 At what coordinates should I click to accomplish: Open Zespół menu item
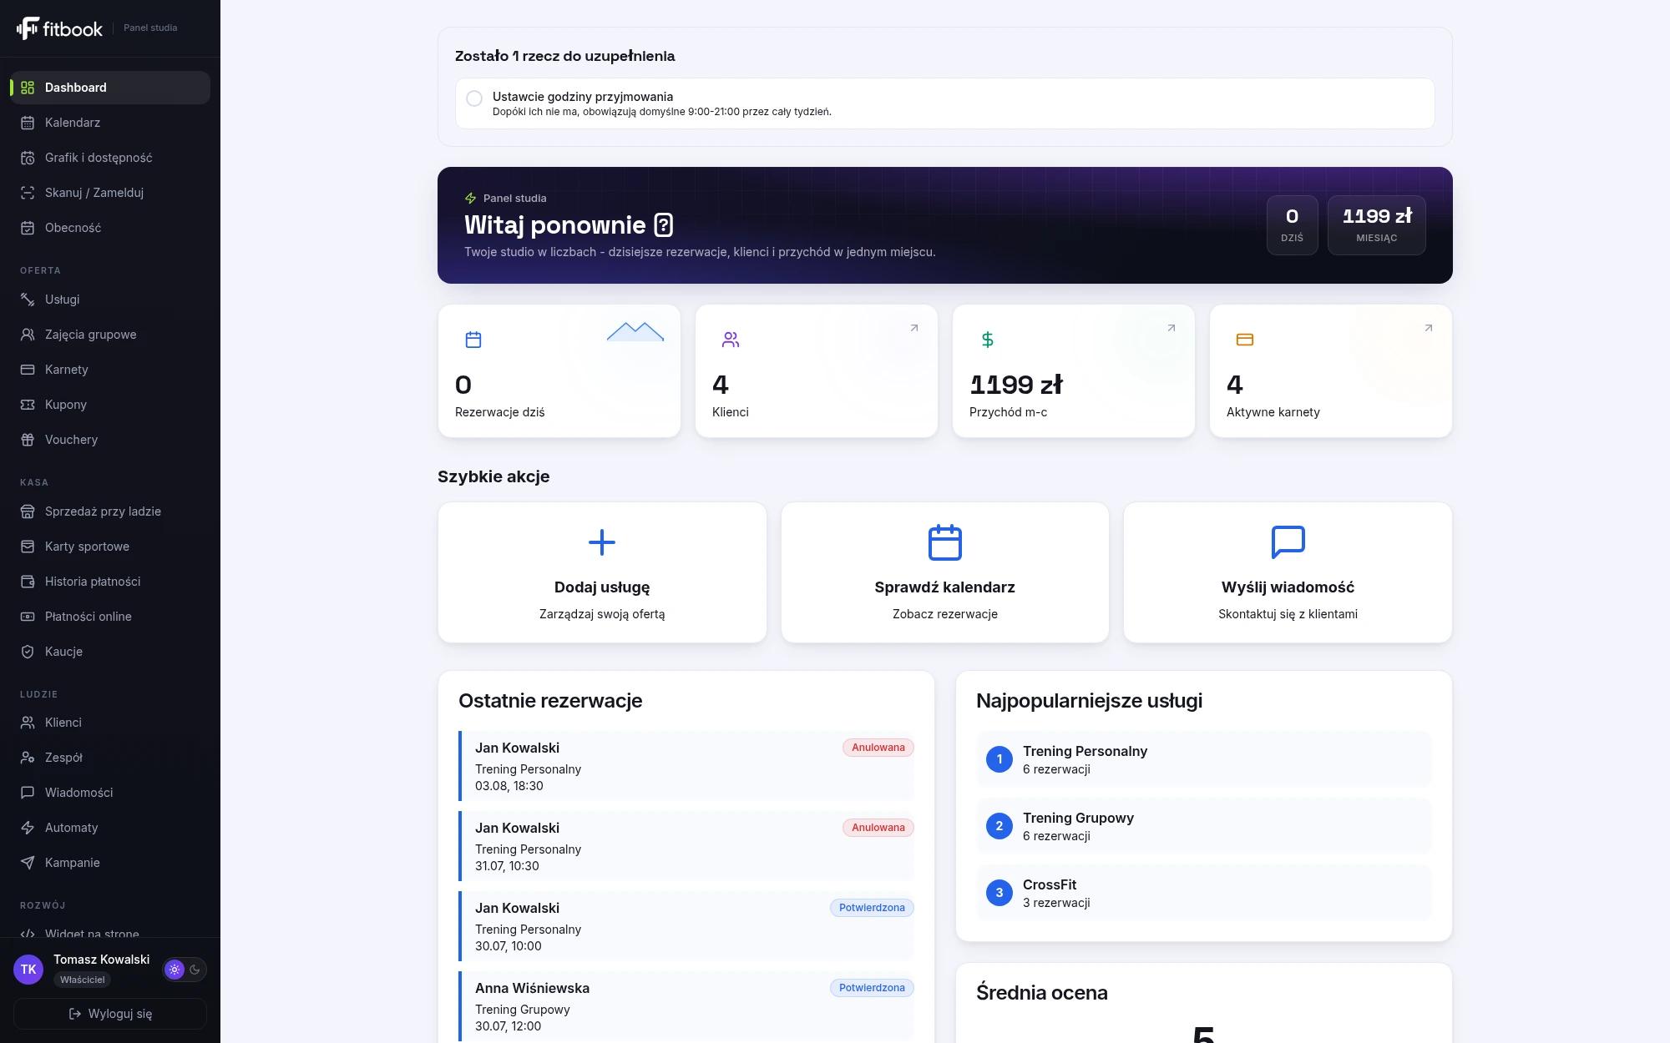[110, 758]
